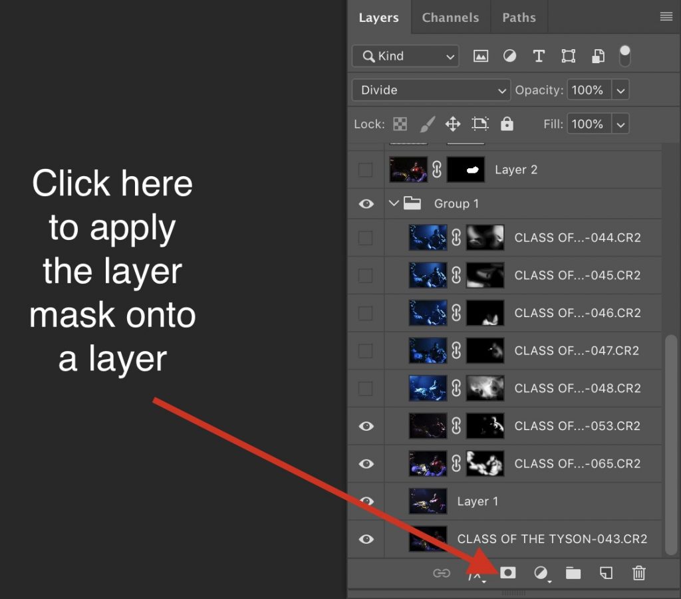Hide CLASS OF THE TYSON-043.CR2 layer
Viewport: 681px width, 599px height.
pyautogui.click(x=366, y=539)
